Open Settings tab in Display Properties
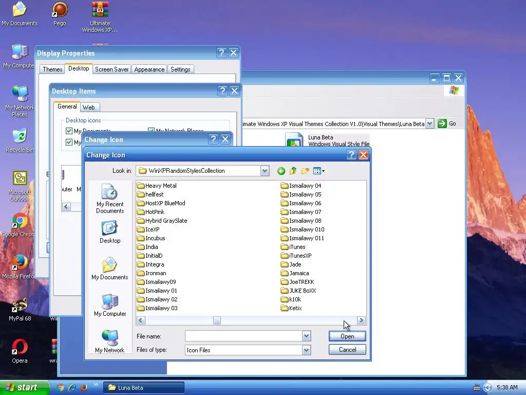526x395 pixels. [180, 69]
